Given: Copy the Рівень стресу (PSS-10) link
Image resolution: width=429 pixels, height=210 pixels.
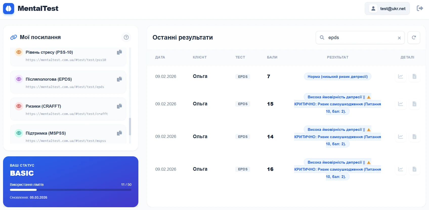Looking at the screenshot, I should coord(119,52).
